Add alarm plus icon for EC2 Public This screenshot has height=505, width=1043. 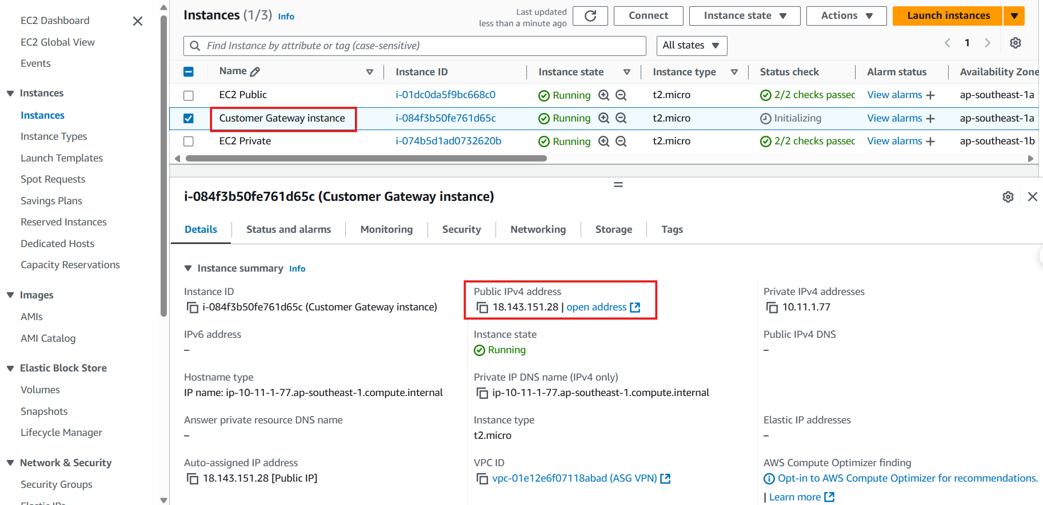point(930,95)
